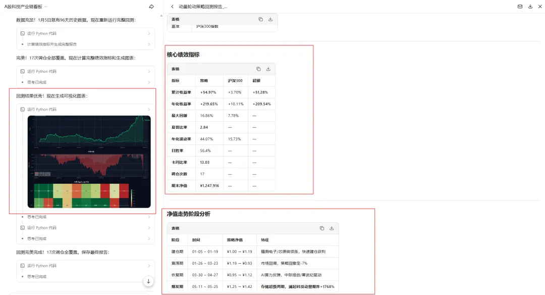The height and width of the screenshot is (295, 545).
Task: Close the report panel
Action: pyautogui.click(x=540, y=7)
